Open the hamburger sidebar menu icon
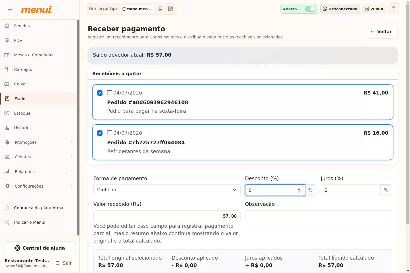410x273 pixels. pos(10,9)
